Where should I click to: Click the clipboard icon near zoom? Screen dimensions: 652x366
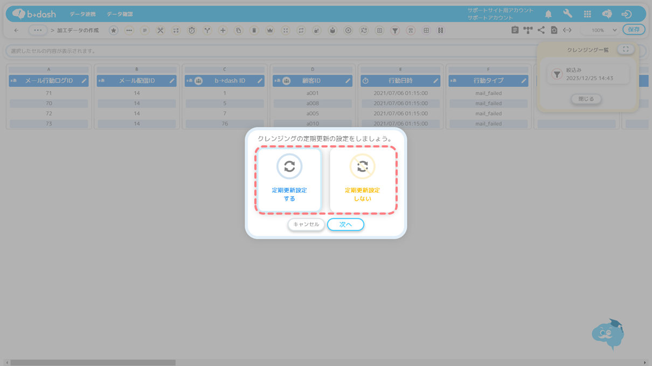pyautogui.click(x=515, y=30)
